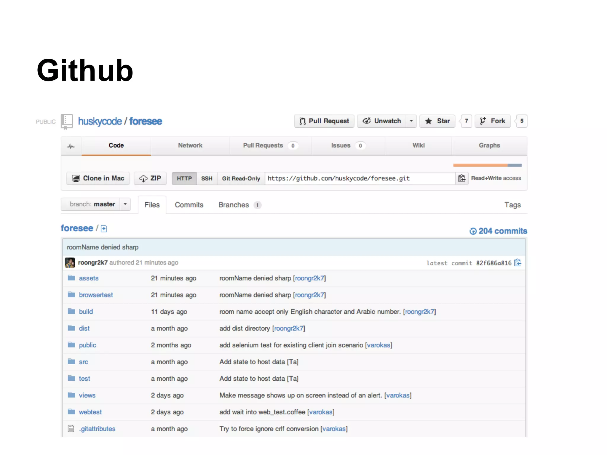Viewport: 607px width, 455px height.
Task: Click the star count 7
Action: pos(466,121)
